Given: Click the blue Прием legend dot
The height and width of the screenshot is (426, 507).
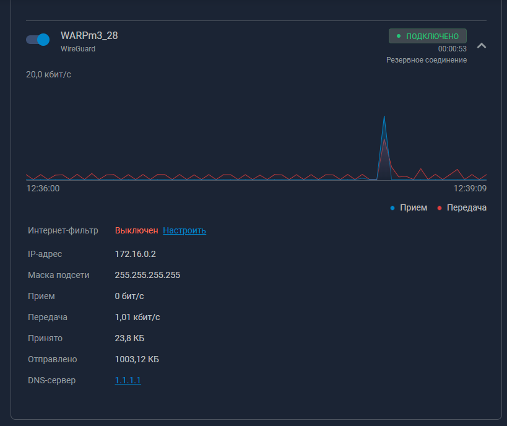Looking at the screenshot, I should coord(392,208).
